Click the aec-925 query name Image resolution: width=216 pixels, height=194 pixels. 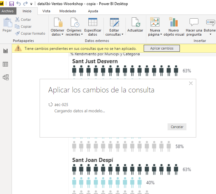coord(61,105)
